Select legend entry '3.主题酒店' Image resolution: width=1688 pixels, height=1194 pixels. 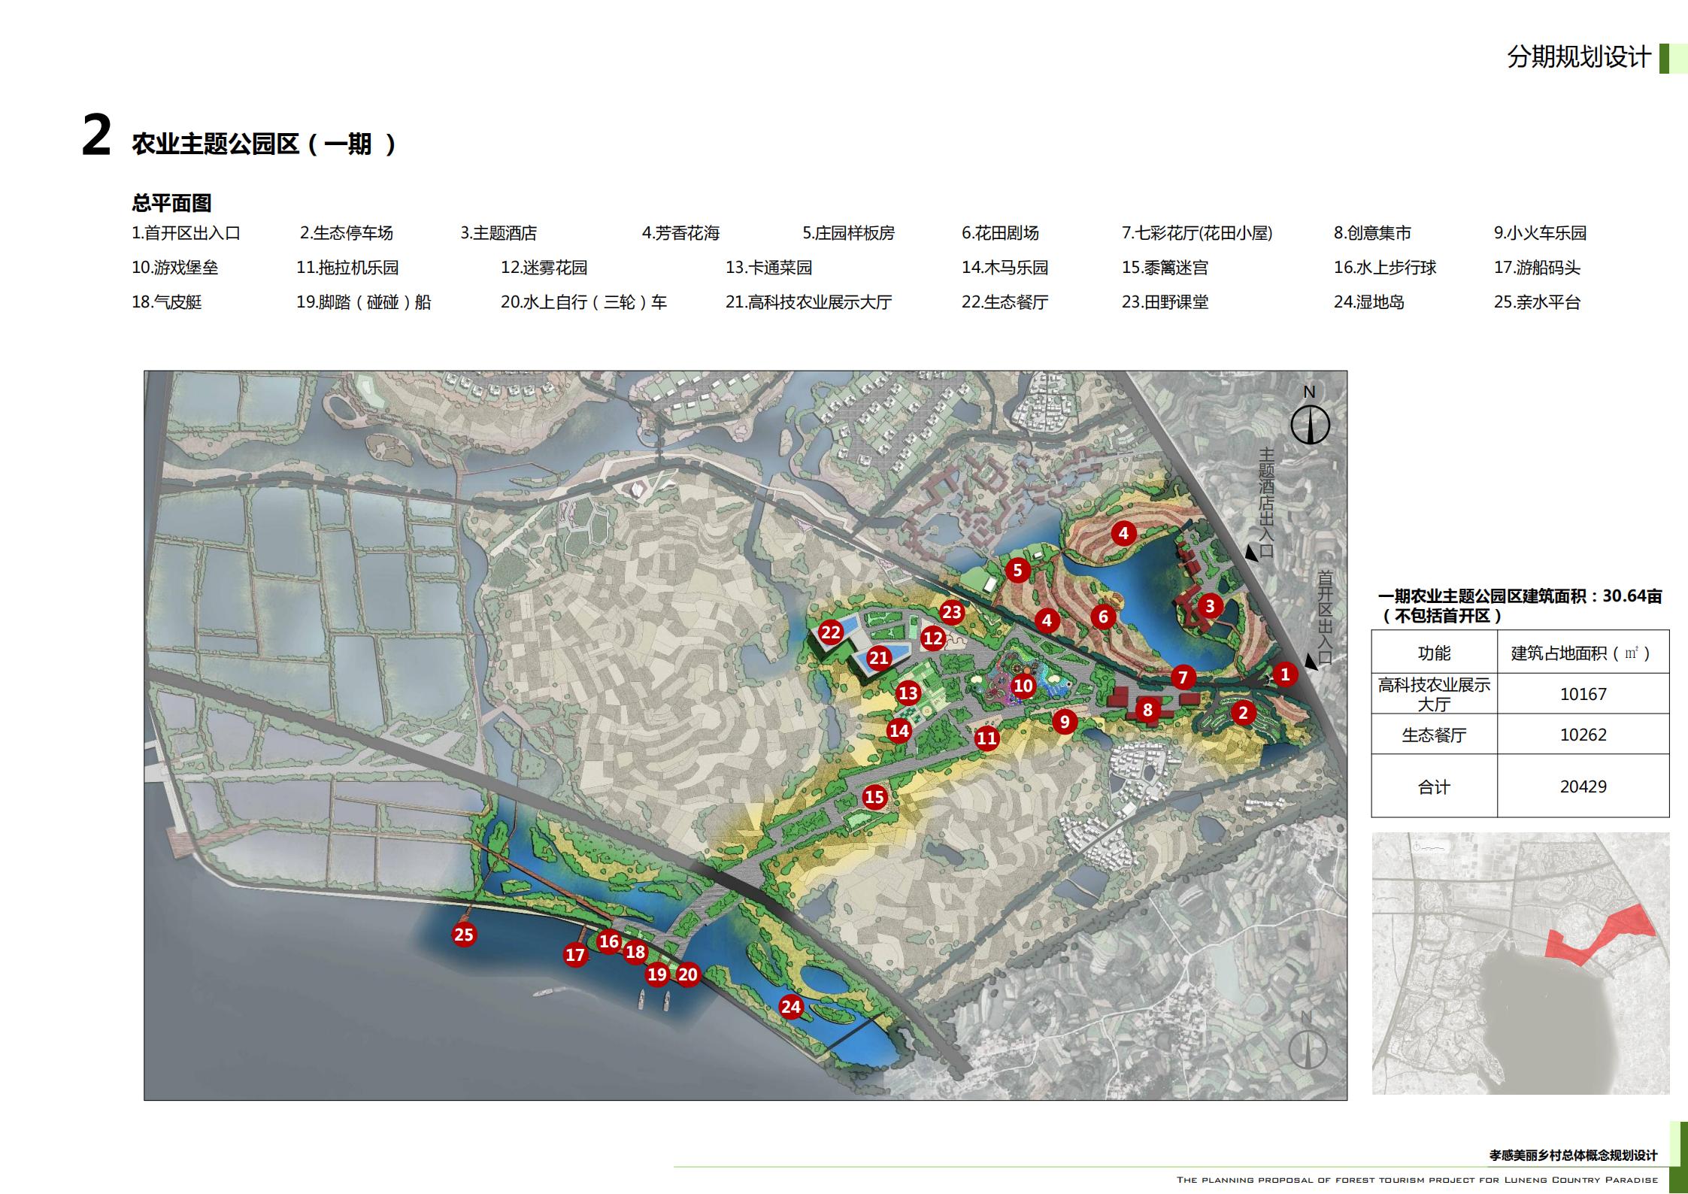point(499,233)
